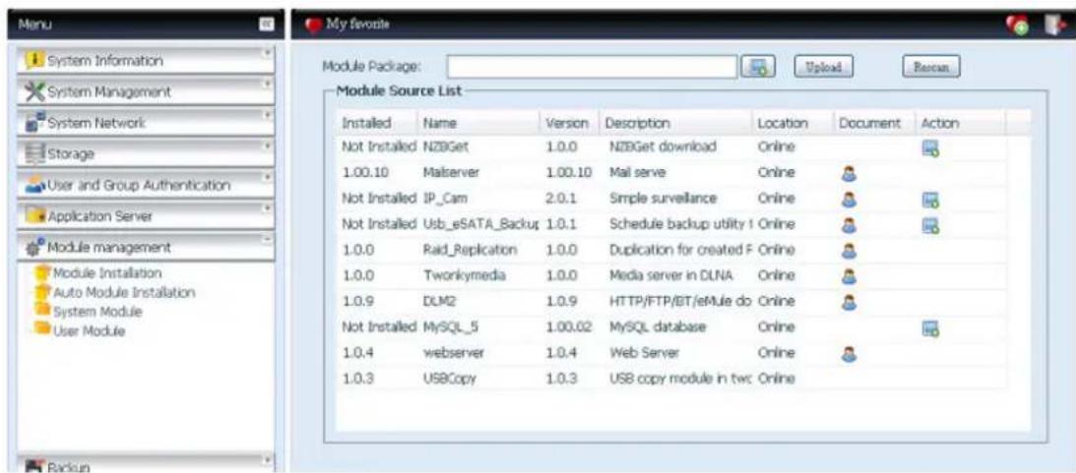Open User Module in the tree

89,331
